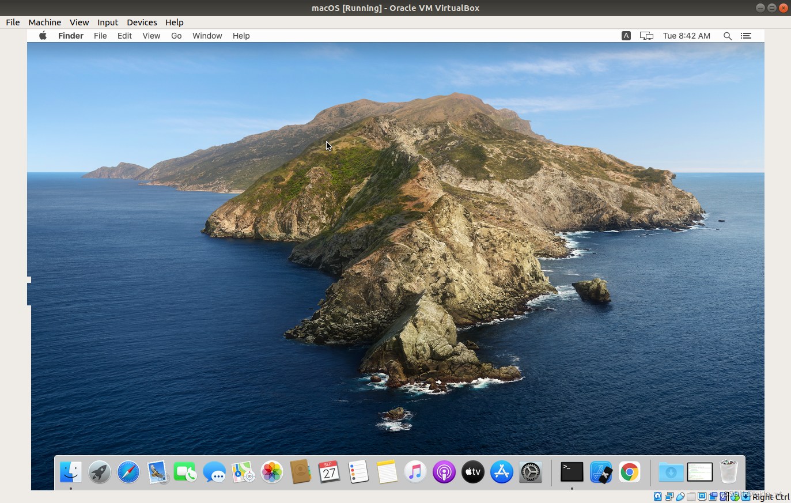Launch Terminal from the dock
This screenshot has width=791, height=503.
pos(572,472)
